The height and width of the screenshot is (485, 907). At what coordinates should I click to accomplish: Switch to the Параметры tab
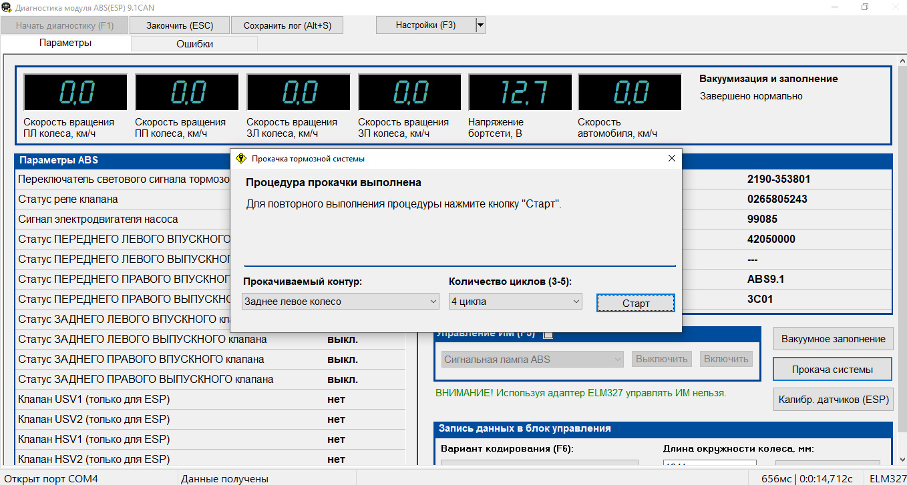(65, 43)
